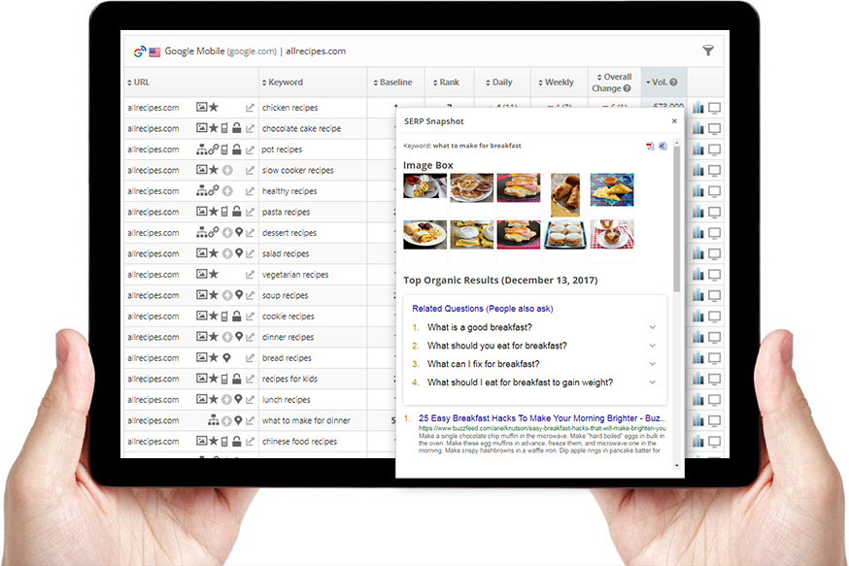Expand 'What can I fix for breakfast?'
Screen dimensions: 849x566
652,364
